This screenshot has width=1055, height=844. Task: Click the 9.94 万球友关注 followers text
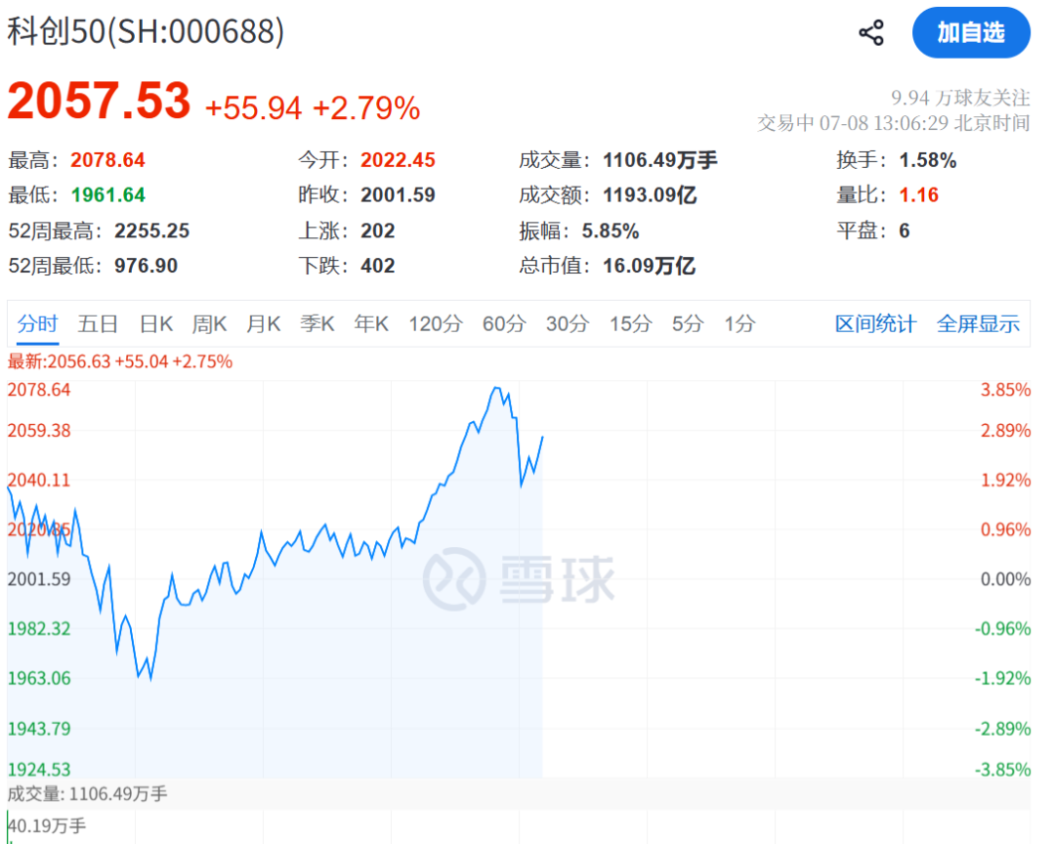pyautogui.click(x=960, y=99)
